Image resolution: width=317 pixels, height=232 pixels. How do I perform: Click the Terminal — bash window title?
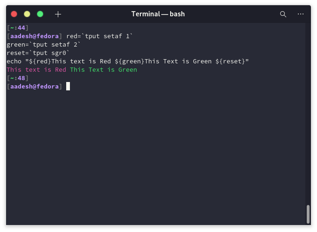pyautogui.click(x=158, y=14)
